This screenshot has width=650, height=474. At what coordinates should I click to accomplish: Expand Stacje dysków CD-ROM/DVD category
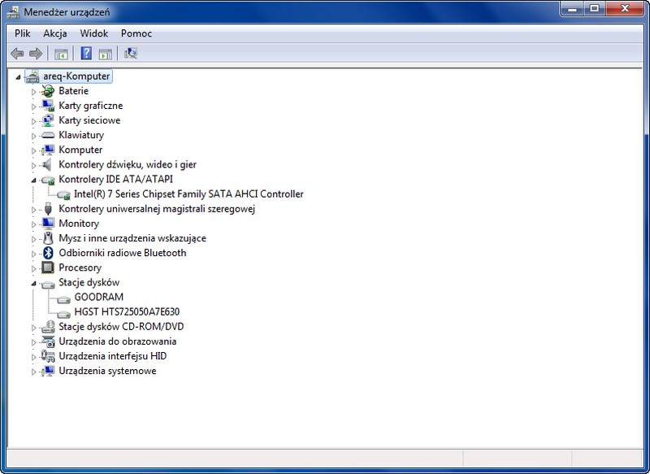[x=33, y=328]
